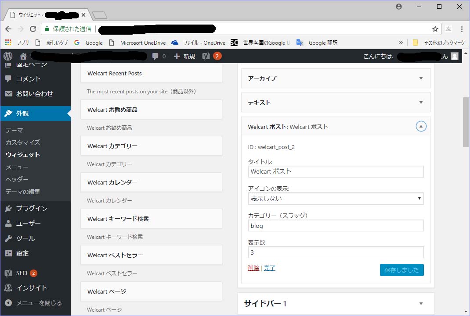Open テーマの編集 submenu item
Screen dimensions: 470x316
(23, 192)
